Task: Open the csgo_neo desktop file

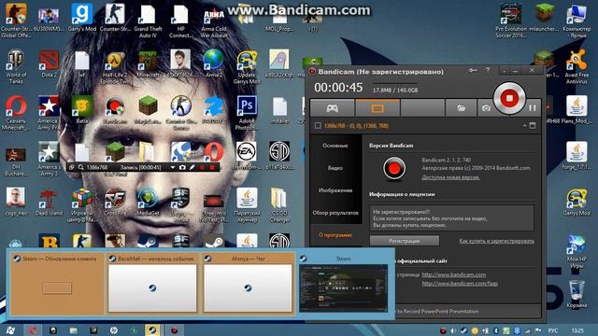Action: pos(16,202)
